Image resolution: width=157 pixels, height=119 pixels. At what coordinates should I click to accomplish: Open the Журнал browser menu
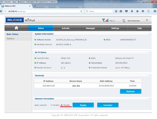coord(21,2)
